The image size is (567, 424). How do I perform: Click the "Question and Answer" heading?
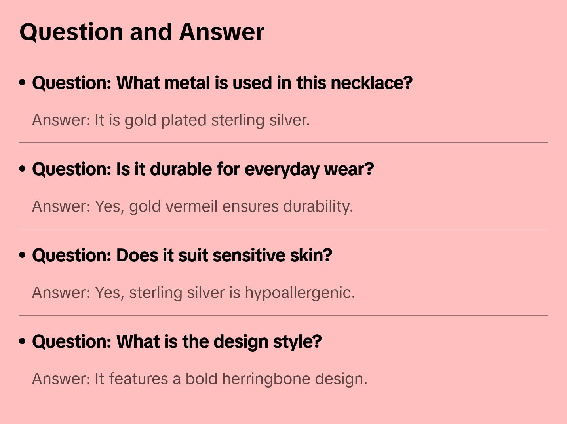142,32
